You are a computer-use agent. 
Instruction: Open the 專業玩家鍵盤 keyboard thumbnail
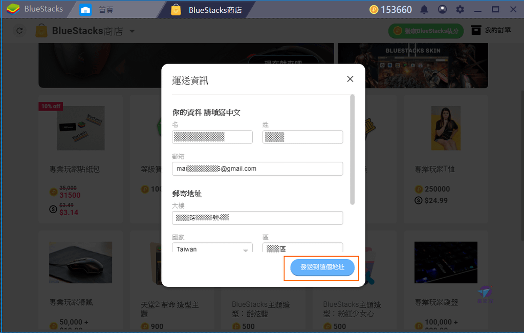(446, 262)
